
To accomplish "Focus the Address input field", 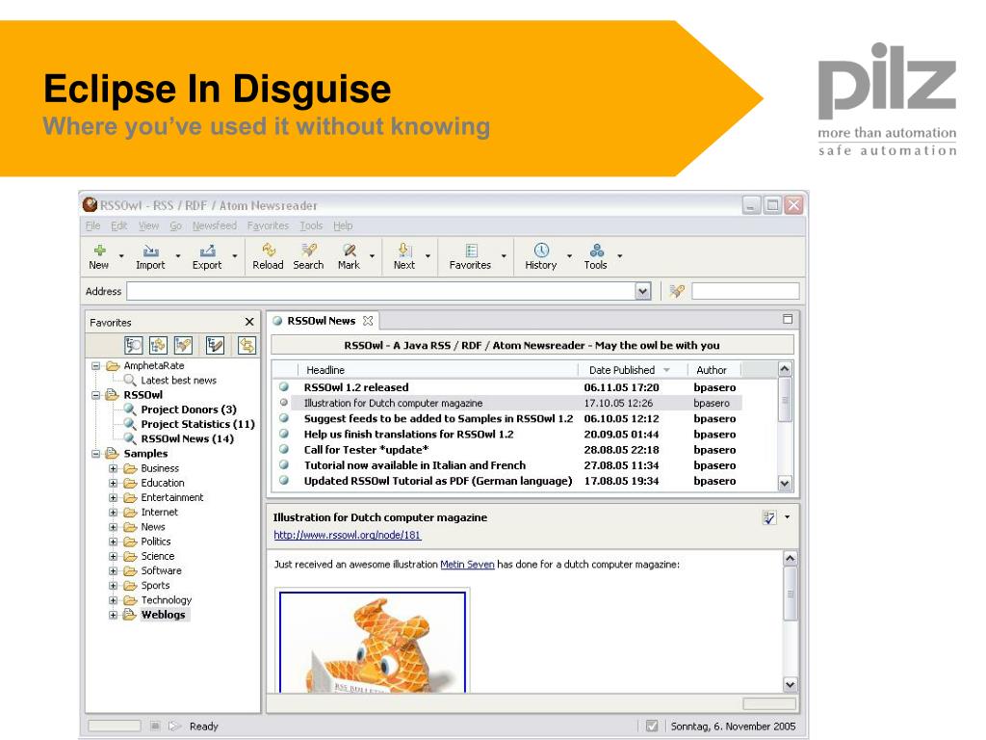I will click(381, 291).
